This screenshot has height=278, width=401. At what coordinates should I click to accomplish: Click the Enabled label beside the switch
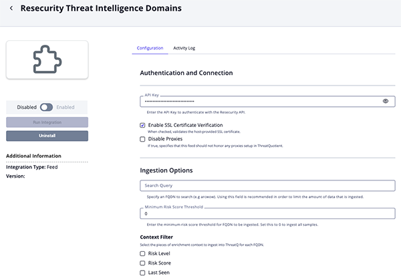point(65,107)
